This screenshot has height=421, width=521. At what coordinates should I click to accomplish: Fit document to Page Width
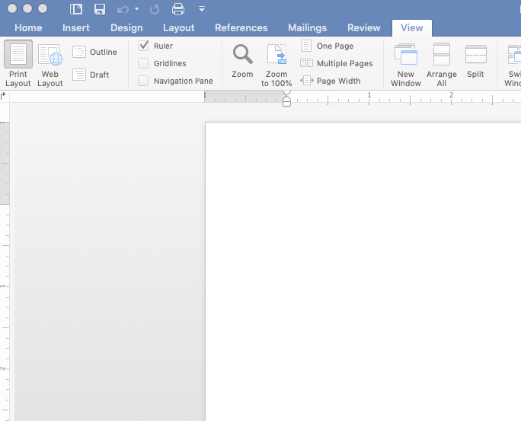[x=331, y=81]
